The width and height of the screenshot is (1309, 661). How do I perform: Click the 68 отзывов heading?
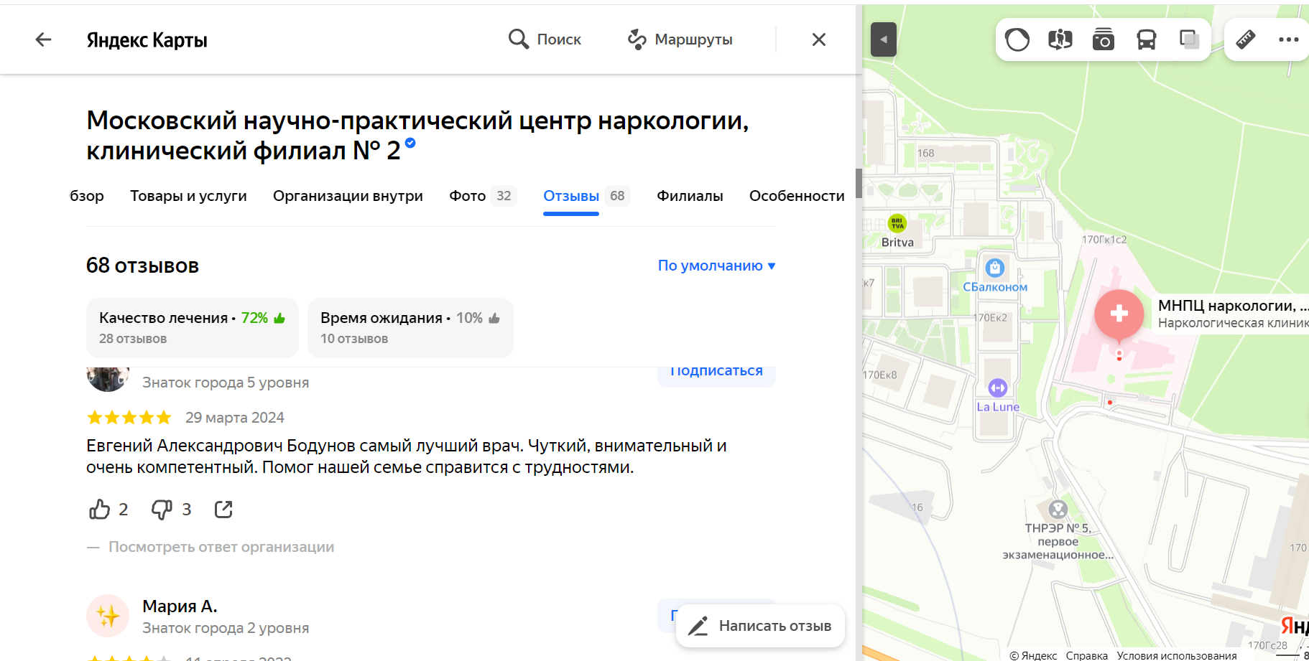coord(142,266)
